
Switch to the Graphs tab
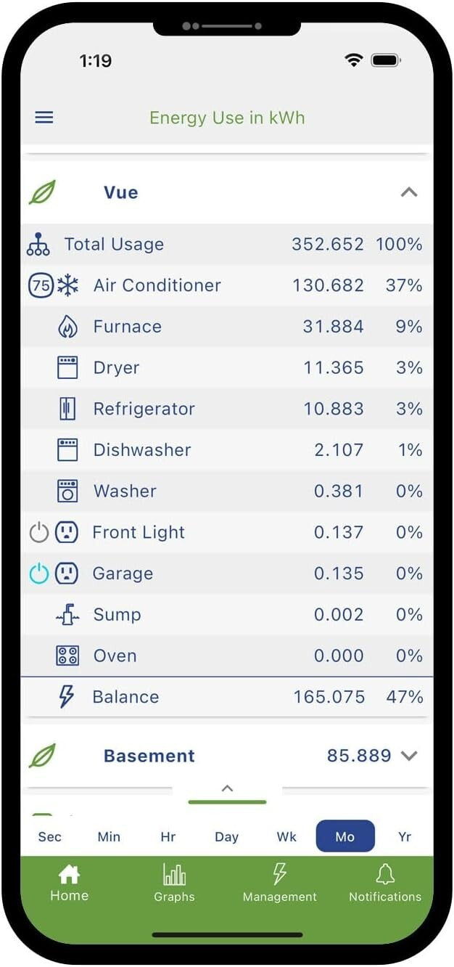click(174, 881)
